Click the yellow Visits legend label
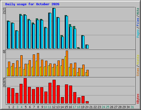 click(x=138, y=60)
